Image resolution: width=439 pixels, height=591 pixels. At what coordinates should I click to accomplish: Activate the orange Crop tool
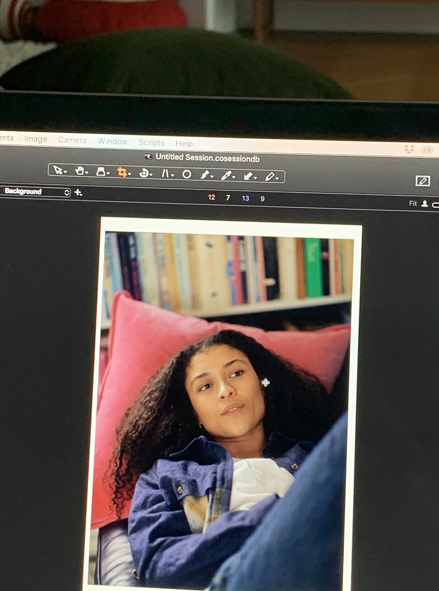[x=122, y=173]
